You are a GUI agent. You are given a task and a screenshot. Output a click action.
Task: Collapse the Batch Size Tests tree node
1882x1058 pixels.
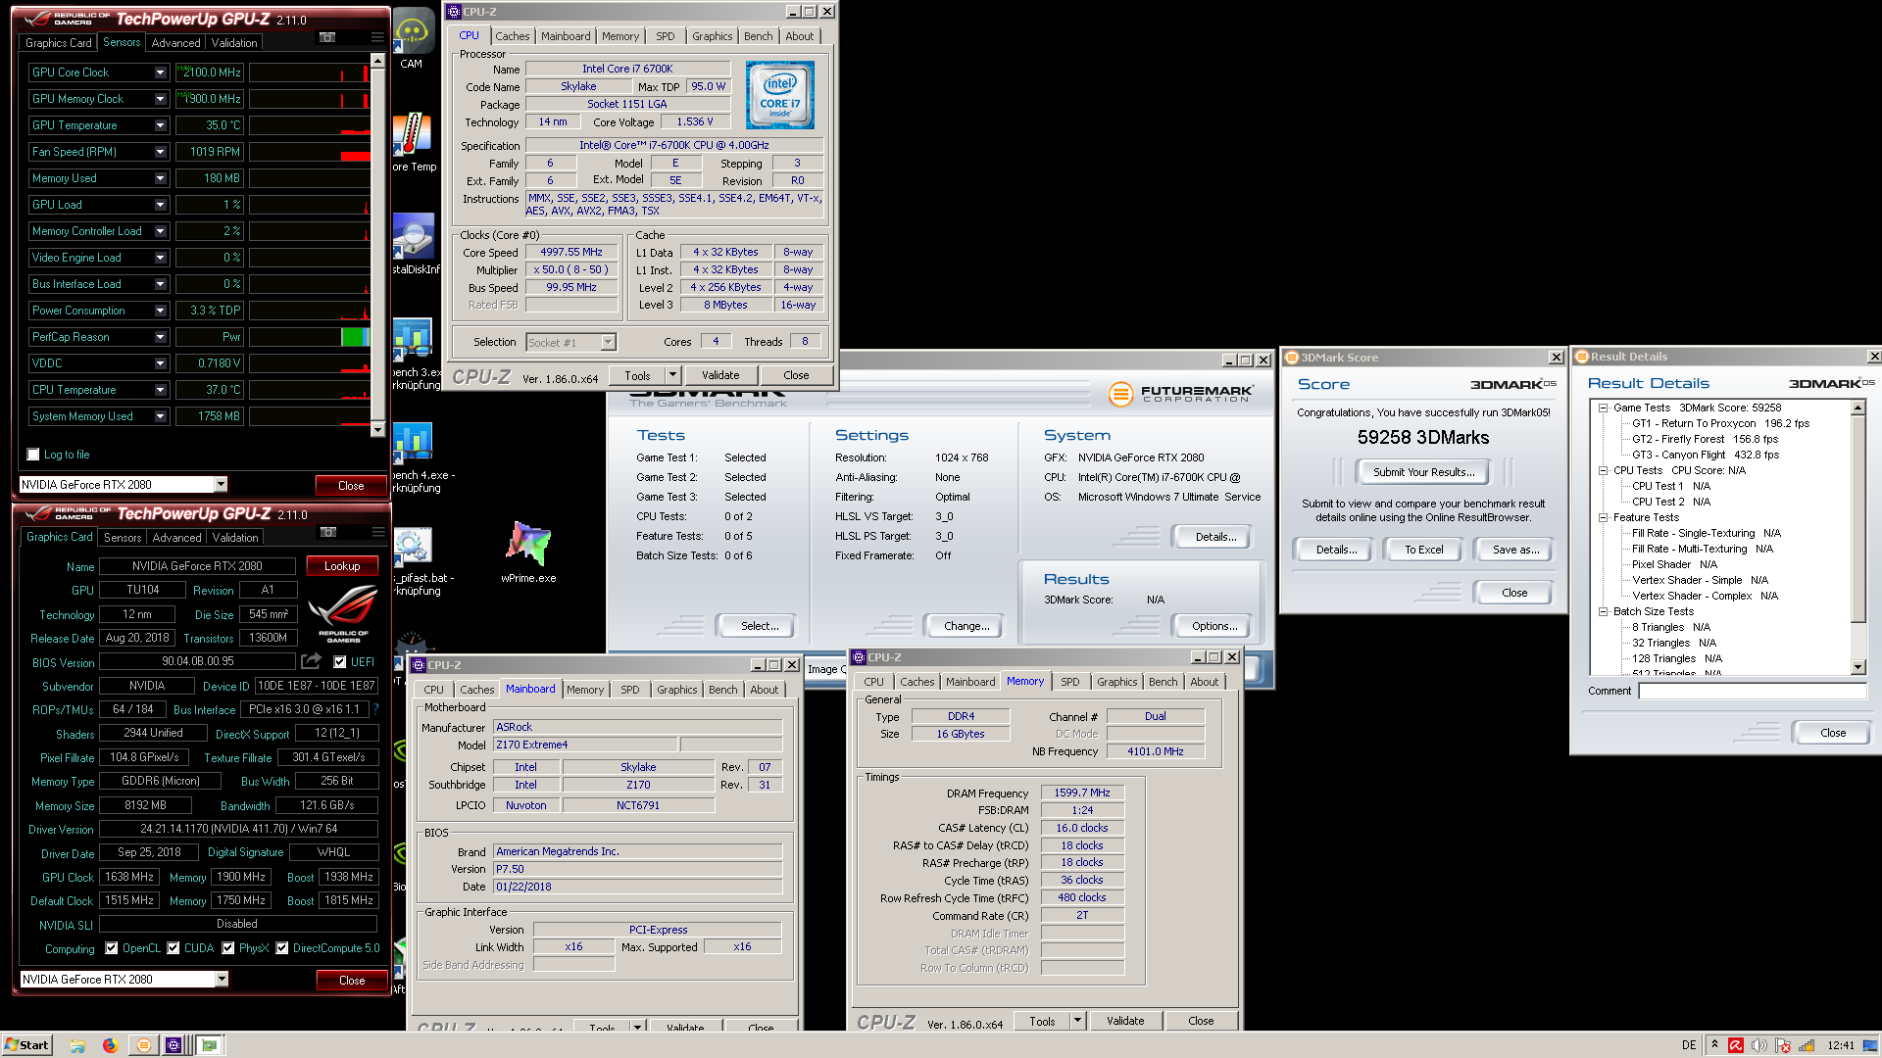1604,611
